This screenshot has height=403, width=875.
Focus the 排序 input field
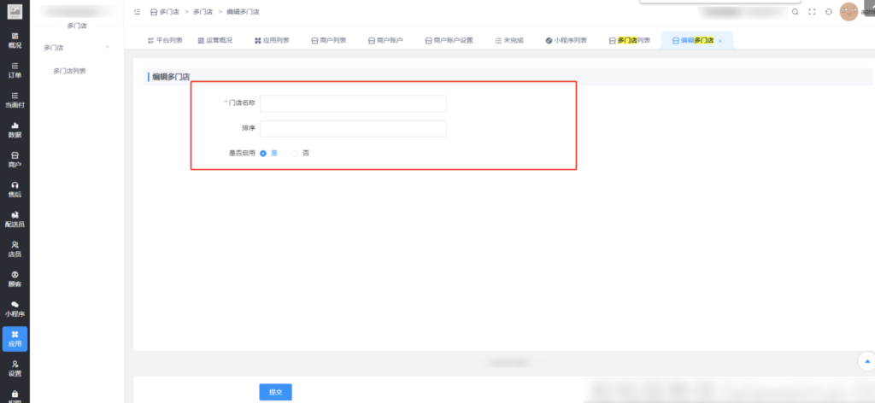point(353,128)
